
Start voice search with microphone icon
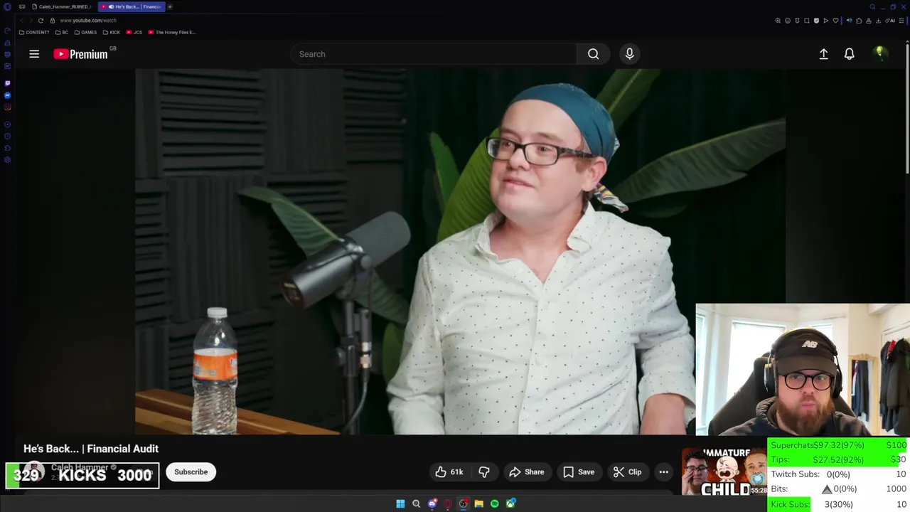[629, 54]
